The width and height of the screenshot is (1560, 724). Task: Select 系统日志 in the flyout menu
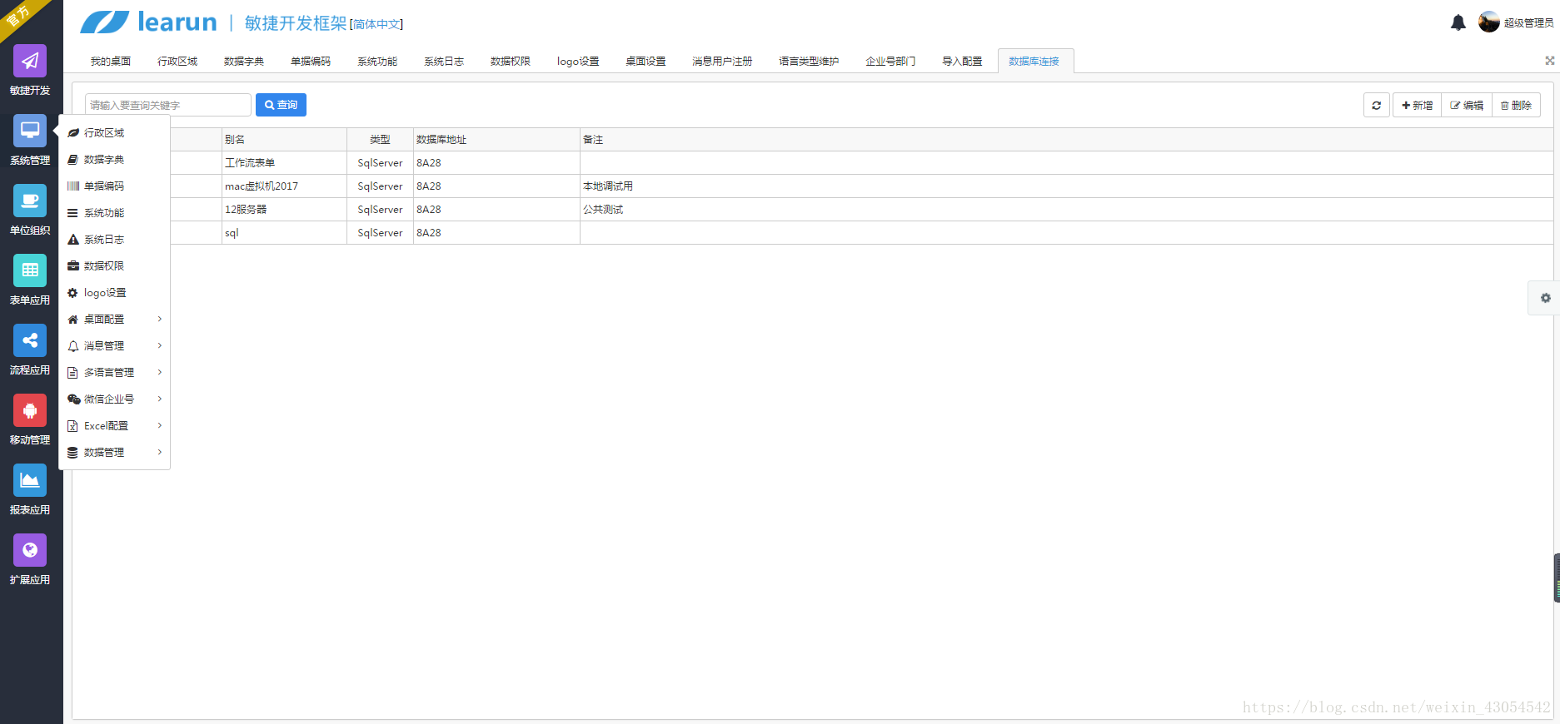pos(114,240)
